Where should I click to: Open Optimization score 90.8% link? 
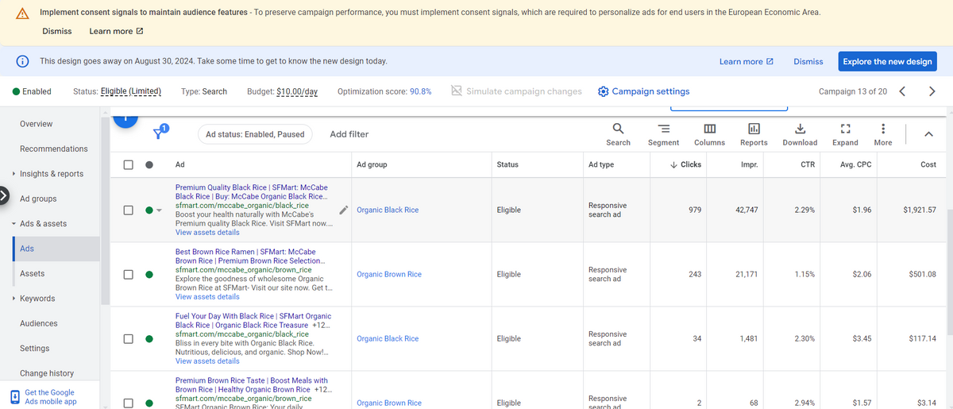(421, 91)
